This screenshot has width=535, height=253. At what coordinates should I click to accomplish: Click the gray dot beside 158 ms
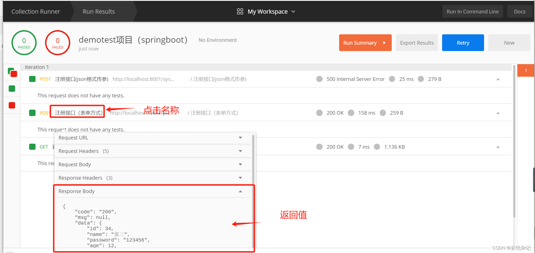(x=351, y=113)
